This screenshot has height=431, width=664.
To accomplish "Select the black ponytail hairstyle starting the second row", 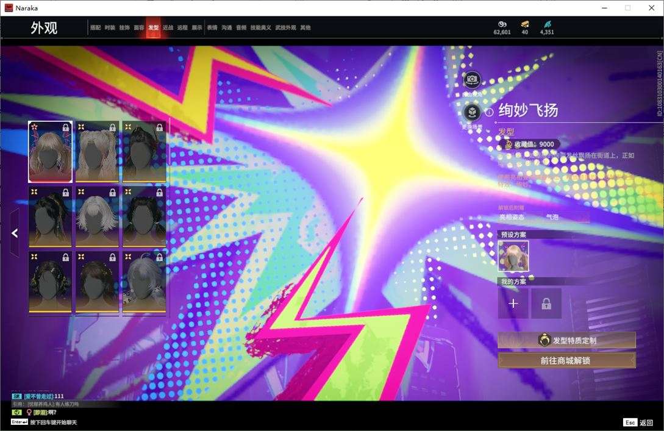I will [51, 217].
